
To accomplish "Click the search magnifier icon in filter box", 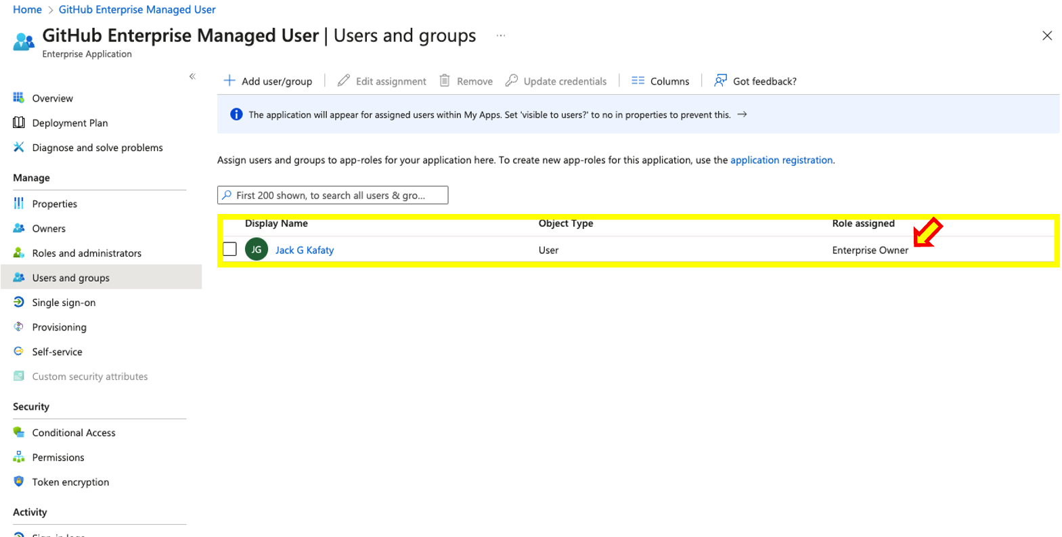I will coord(227,195).
